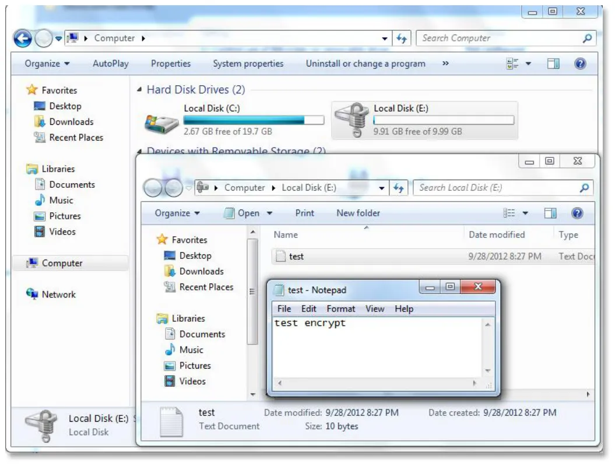Screen dimensions: 615x466
Task: Click Uninstall or change a program
Action: pyautogui.click(x=366, y=64)
